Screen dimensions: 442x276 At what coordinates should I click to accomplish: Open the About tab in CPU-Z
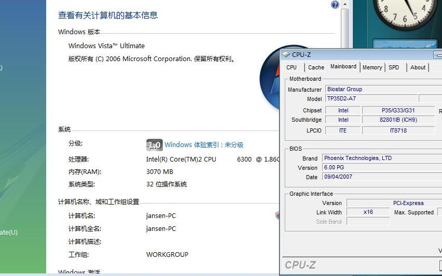pyautogui.click(x=418, y=67)
